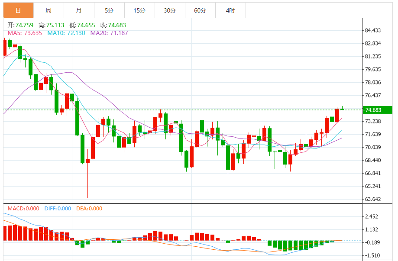Image resolution: width=398 pixels, height=261 pixels.
Task: Click the 70.039 price axis label
Action: pyautogui.click(x=373, y=147)
